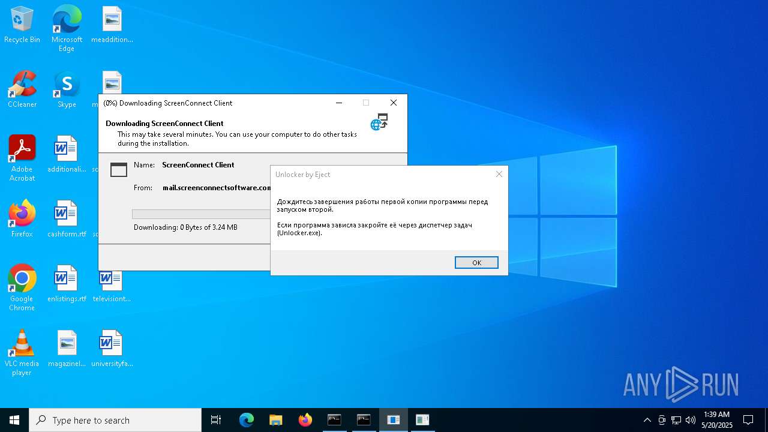Select enlistings.rtf file on desktop
Image resolution: width=768 pixels, height=432 pixels.
(67, 284)
